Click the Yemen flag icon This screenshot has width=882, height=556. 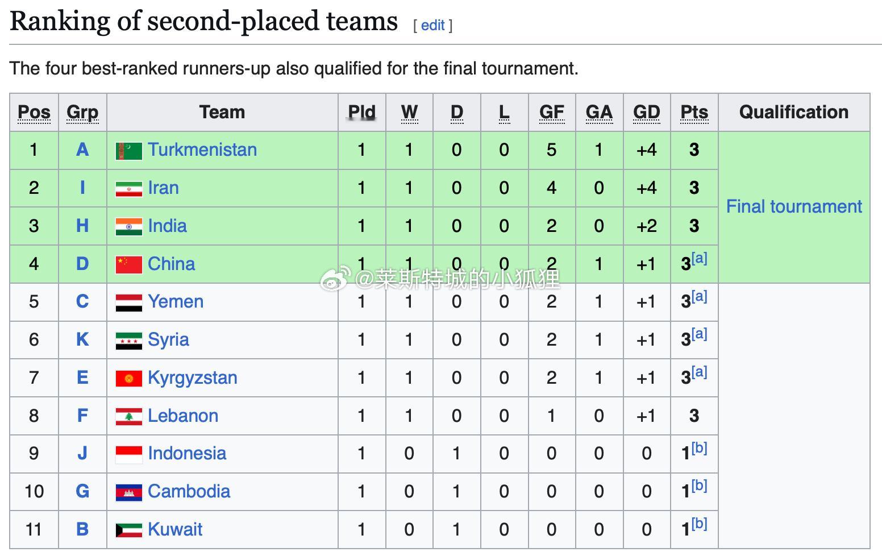coord(128,302)
